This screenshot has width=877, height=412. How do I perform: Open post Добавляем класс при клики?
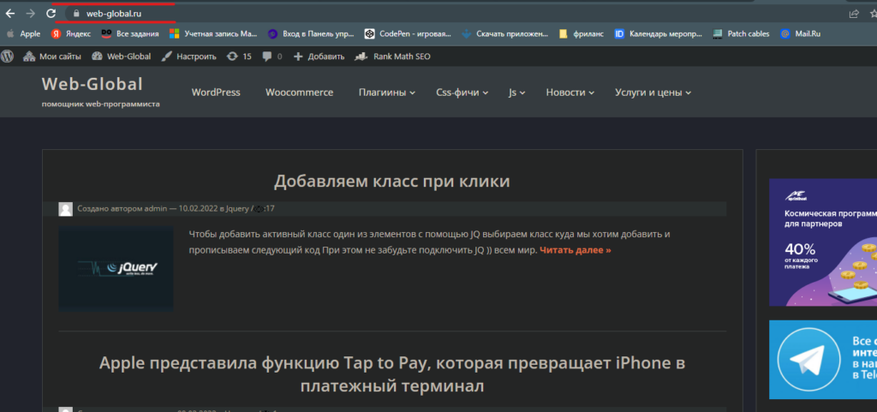click(x=391, y=181)
